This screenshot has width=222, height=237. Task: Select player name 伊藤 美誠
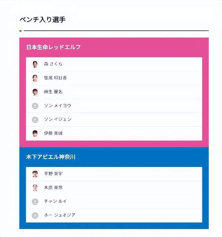tap(53, 133)
